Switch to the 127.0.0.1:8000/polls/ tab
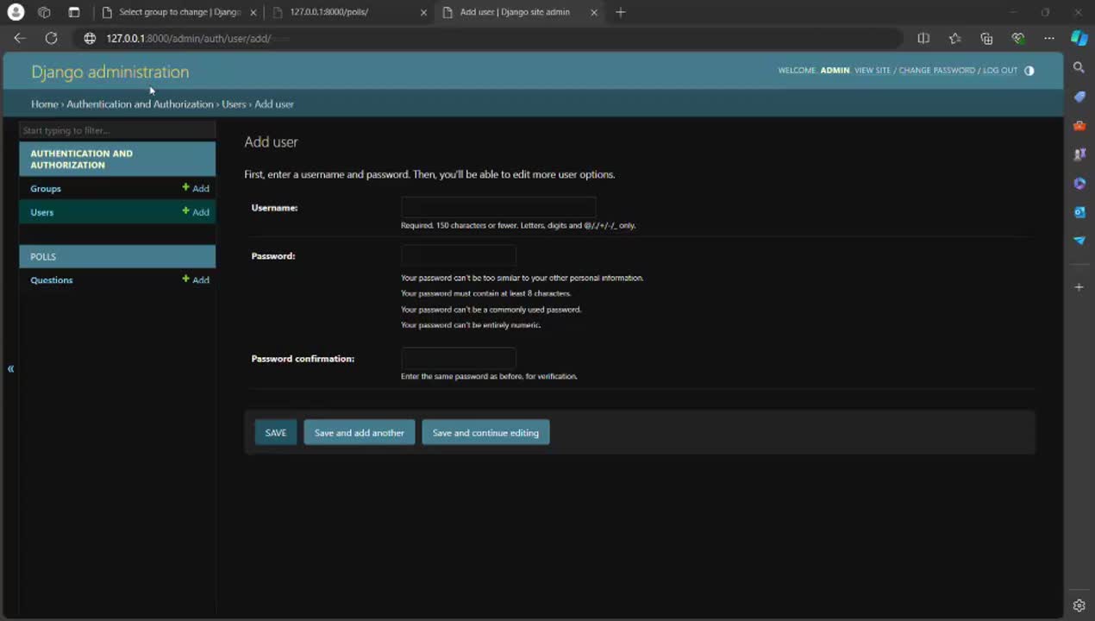Viewport: 1095px width, 621px height. (x=345, y=12)
